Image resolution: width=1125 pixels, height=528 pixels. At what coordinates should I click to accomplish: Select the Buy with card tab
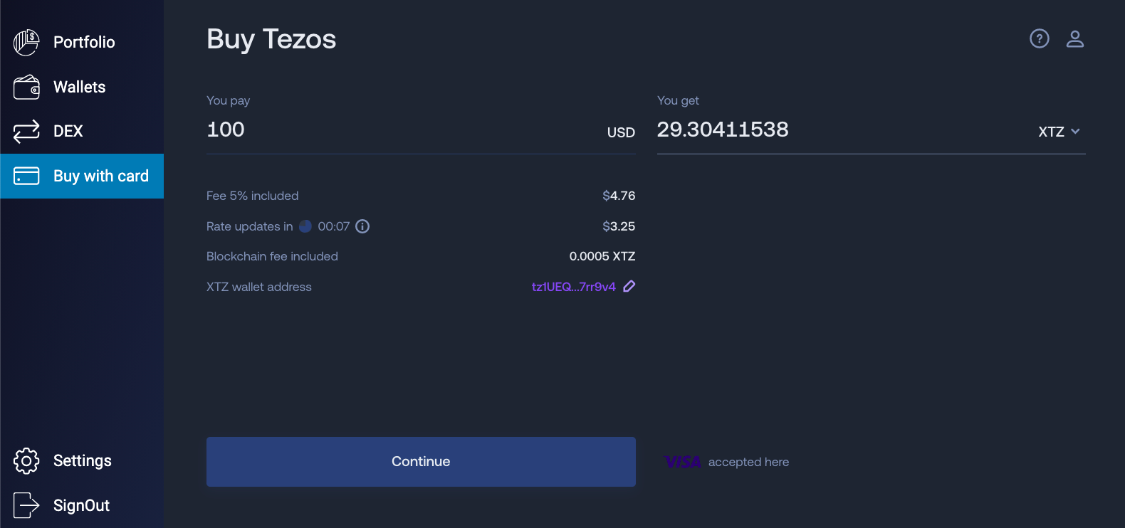101,176
